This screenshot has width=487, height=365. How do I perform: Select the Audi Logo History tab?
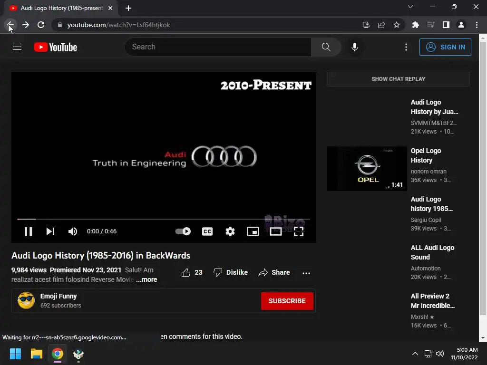click(x=61, y=8)
